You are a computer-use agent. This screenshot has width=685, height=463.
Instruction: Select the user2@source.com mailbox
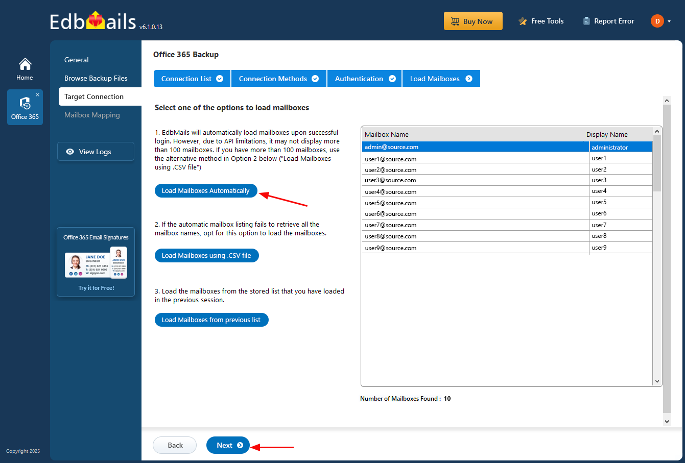point(391,169)
